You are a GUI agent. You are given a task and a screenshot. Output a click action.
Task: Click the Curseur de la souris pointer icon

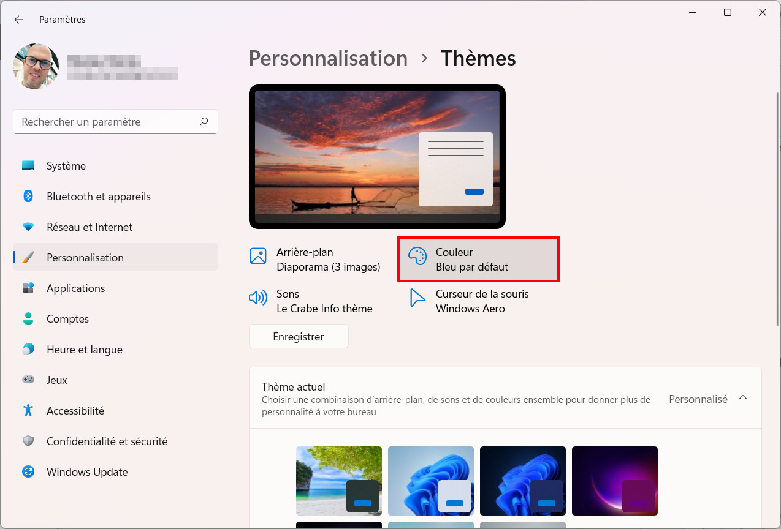(417, 298)
